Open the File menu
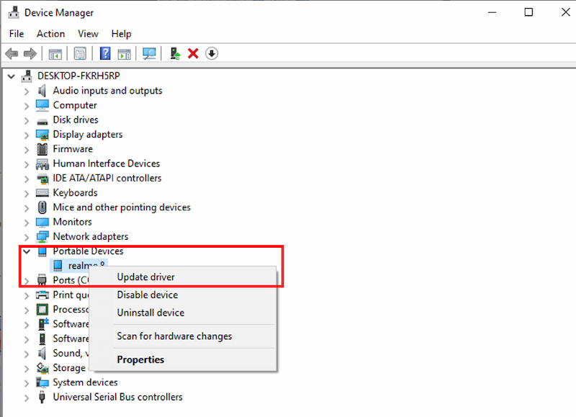 point(17,34)
